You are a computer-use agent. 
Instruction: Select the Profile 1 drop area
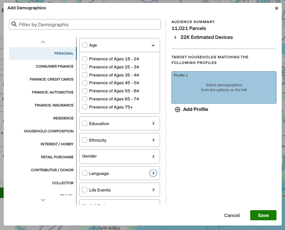(x=224, y=87)
